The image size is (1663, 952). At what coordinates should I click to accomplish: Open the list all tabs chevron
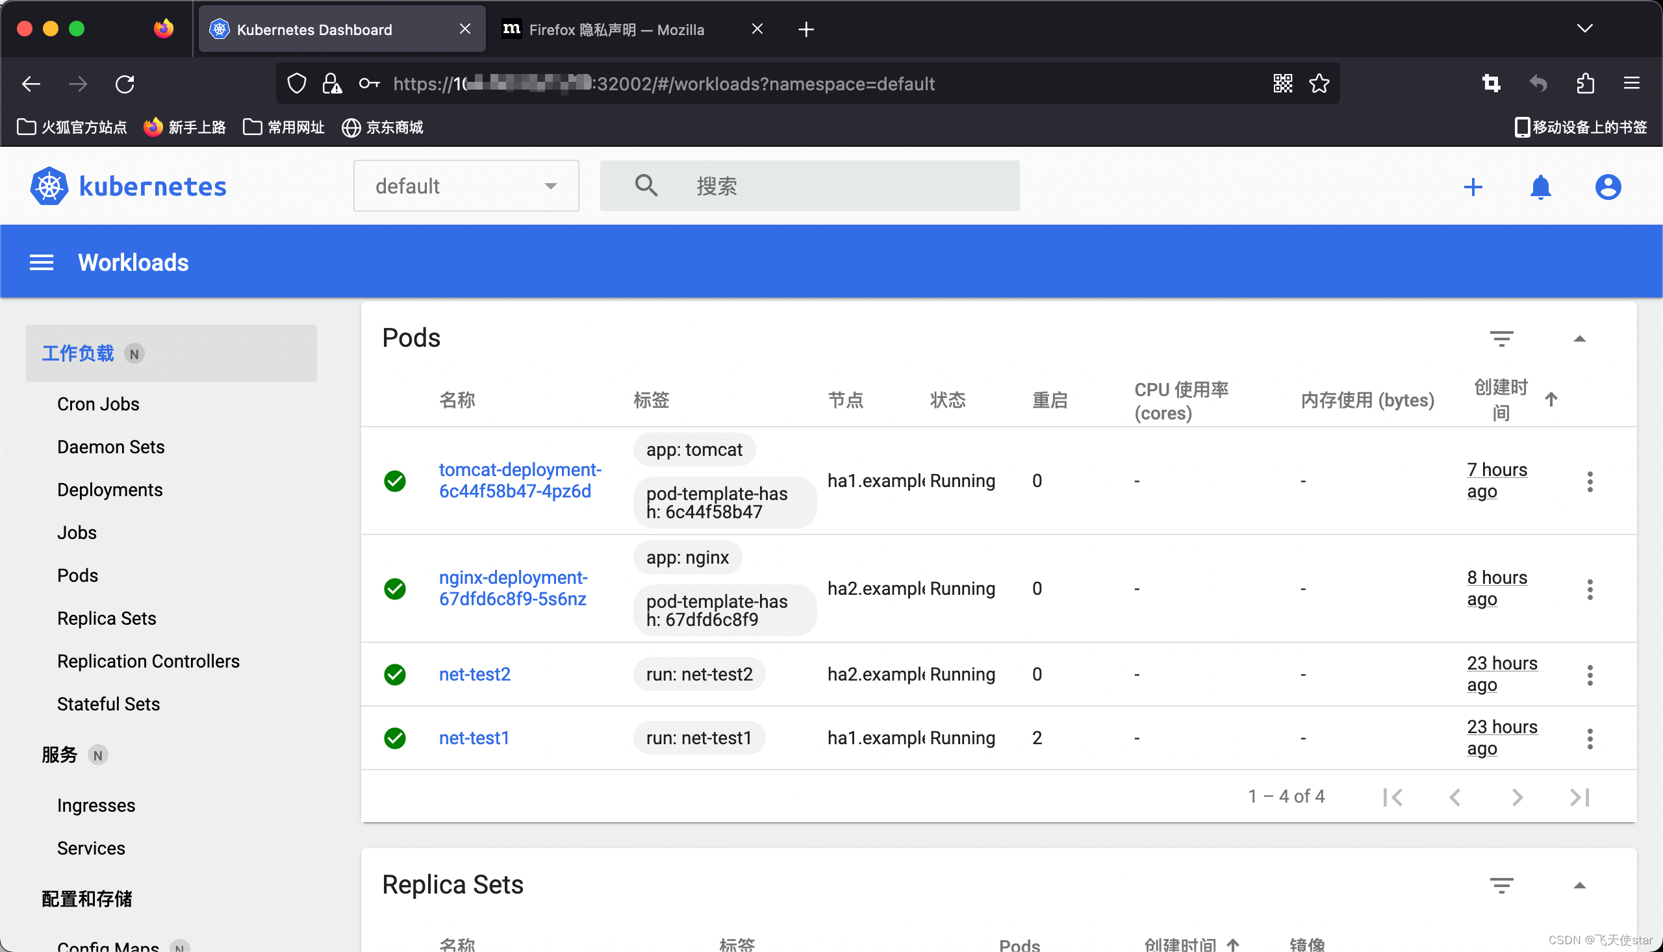[x=1584, y=29]
